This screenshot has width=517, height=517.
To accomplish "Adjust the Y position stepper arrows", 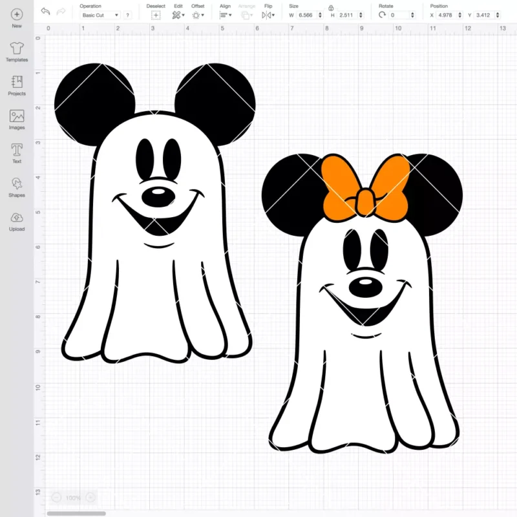I will pyautogui.click(x=498, y=15).
